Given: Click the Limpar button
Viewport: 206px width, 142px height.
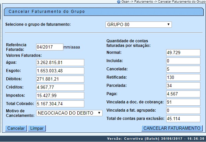Looking at the screenshot, I should point(37,128).
